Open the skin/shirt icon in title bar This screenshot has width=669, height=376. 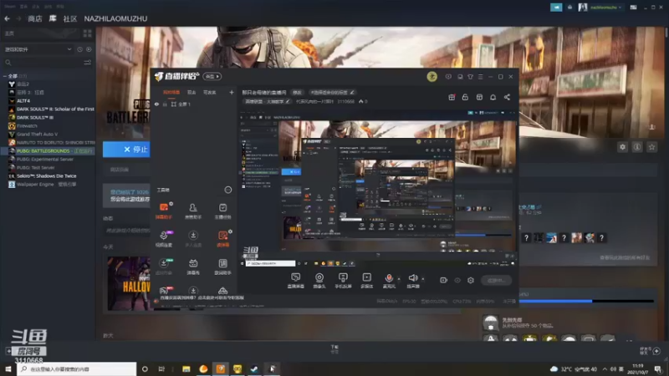click(470, 77)
